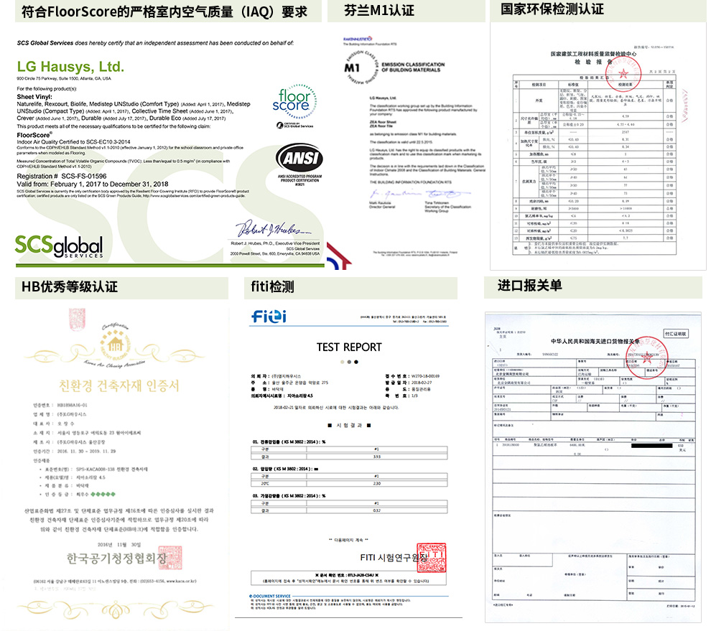The image size is (711, 631).
Task: Click 国家建筑工程材料质量监督检验中心 header text
Action: pos(593,54)
